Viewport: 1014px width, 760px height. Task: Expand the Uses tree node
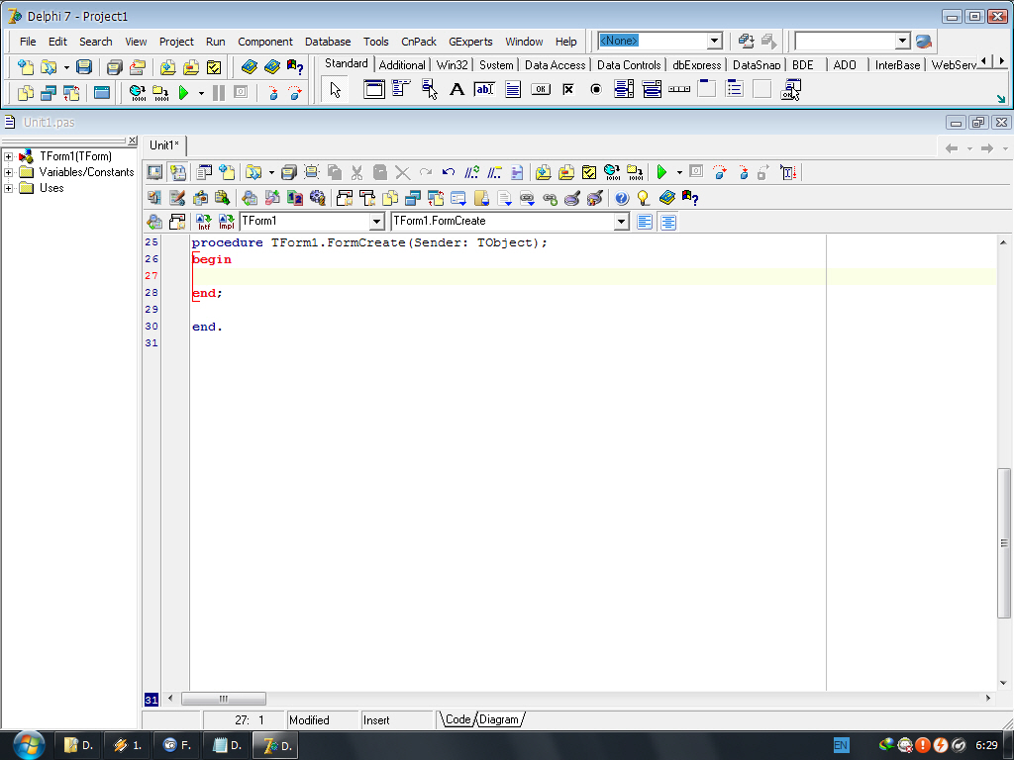click(x=8, y=188)
